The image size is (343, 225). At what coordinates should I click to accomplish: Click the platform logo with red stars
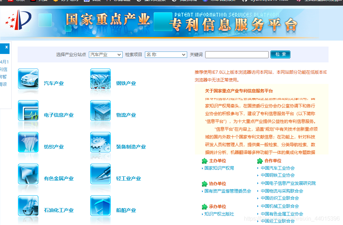[18, 20]
